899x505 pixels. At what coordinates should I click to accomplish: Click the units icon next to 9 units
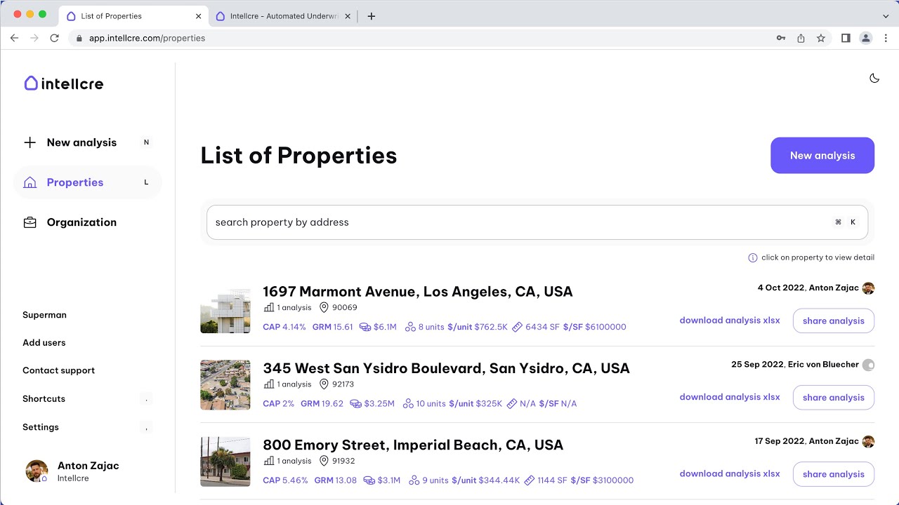414,480
